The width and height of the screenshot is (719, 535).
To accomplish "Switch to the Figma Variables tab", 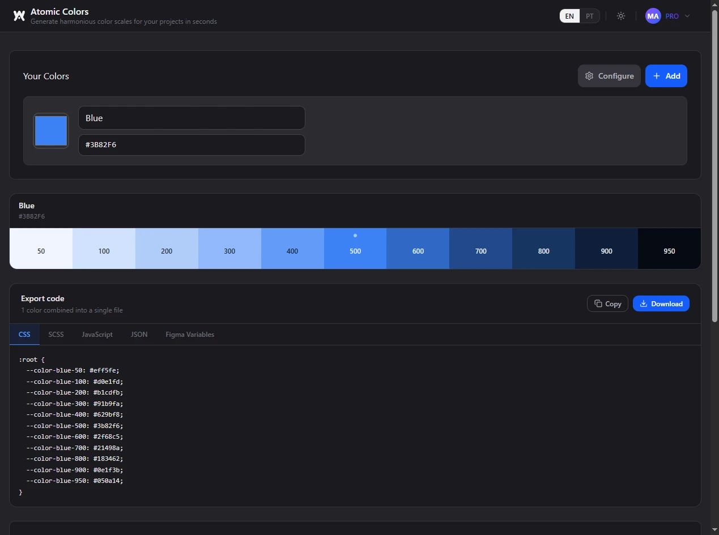I will click(190, 334).
